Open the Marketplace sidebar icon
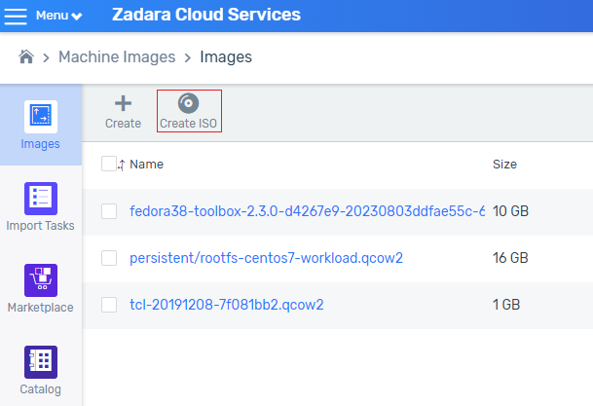 tap(41, 280)
